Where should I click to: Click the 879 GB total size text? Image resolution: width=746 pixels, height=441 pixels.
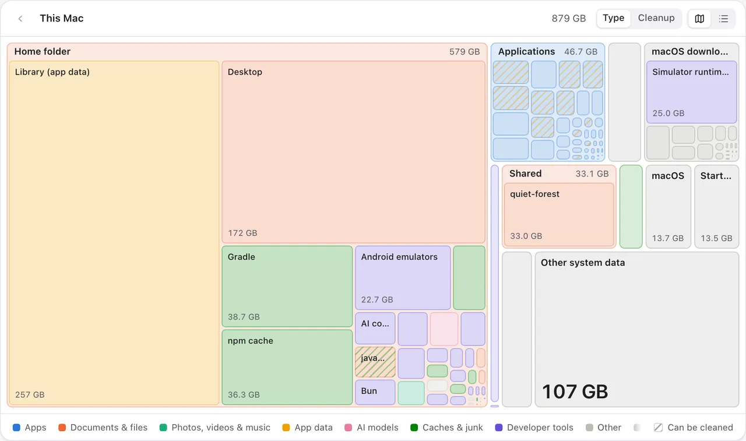click(569, 19)
